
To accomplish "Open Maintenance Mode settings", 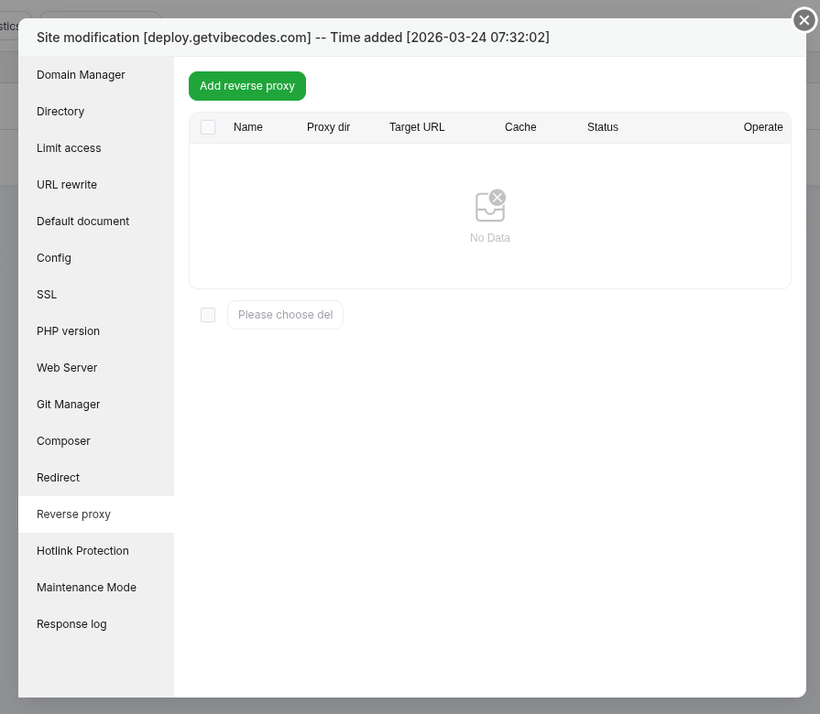I will click(86, 588).
